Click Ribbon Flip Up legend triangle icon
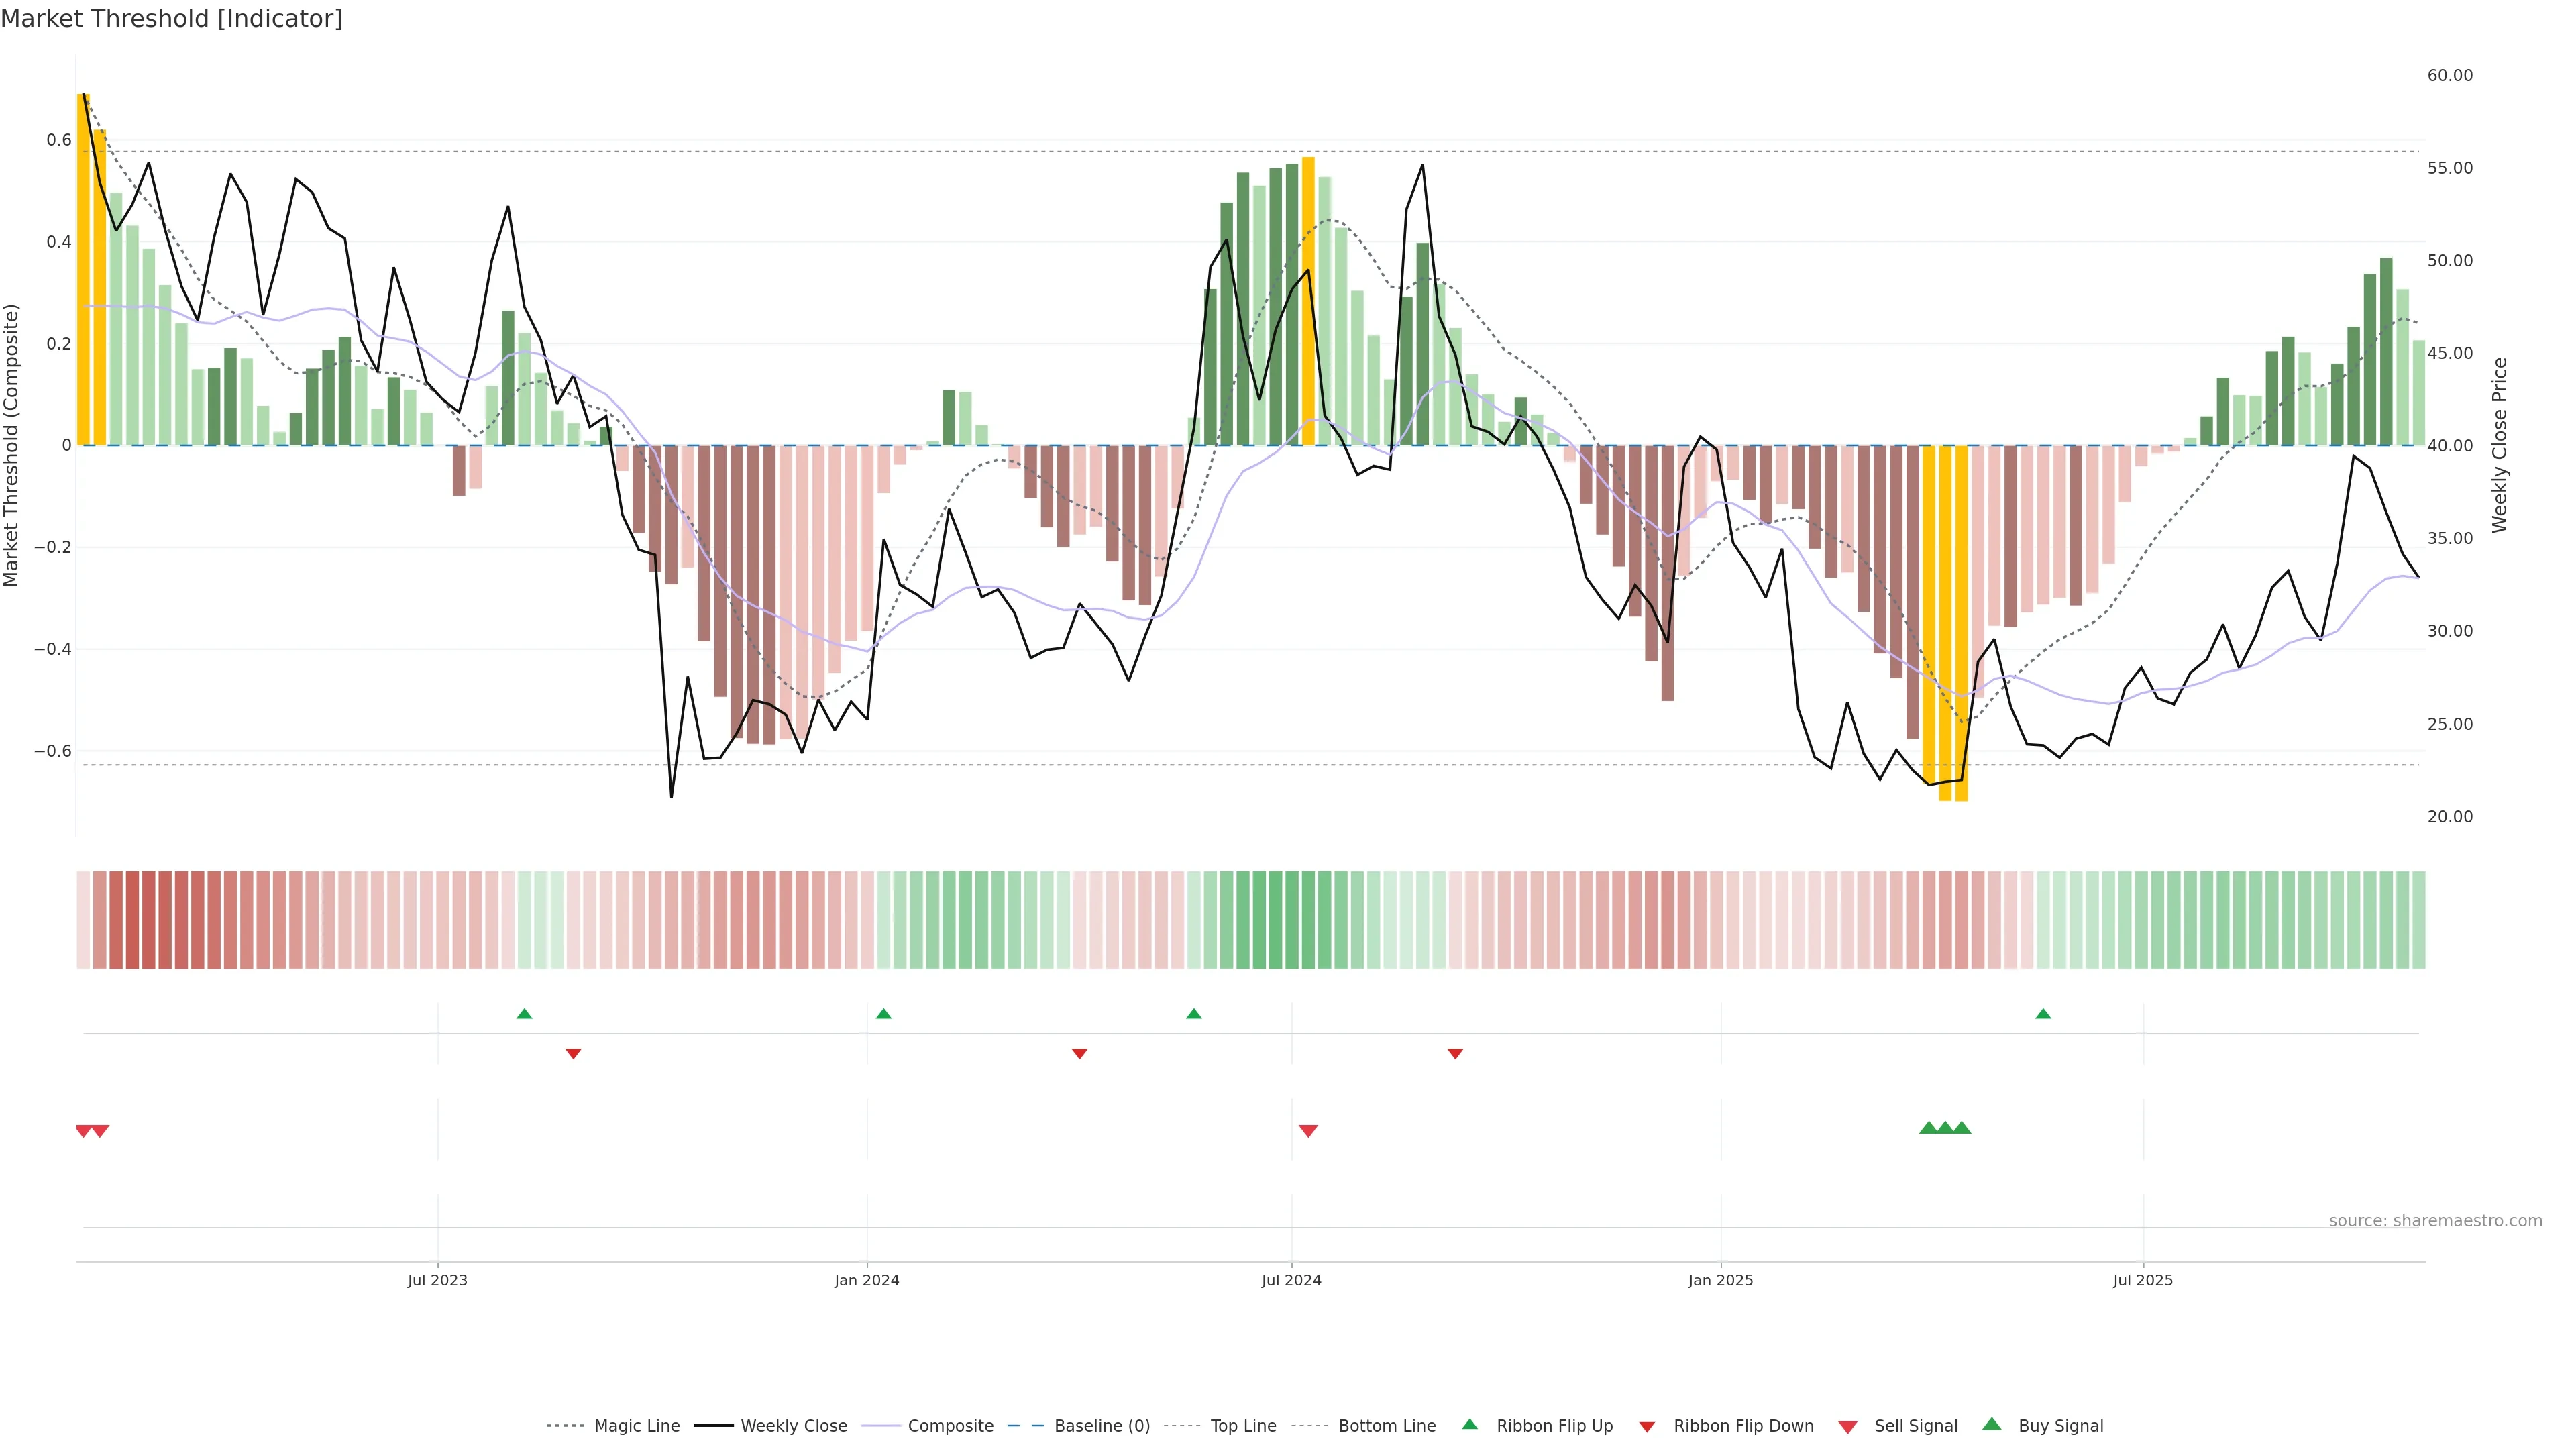 1469,1424
